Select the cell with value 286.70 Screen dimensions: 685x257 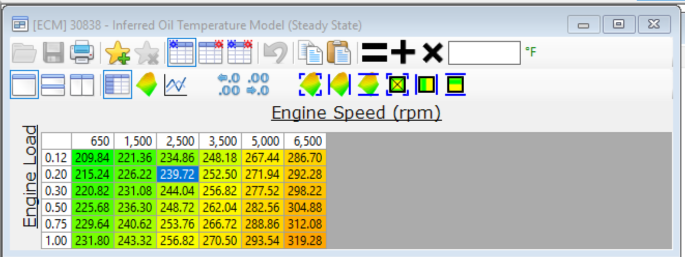305,158
